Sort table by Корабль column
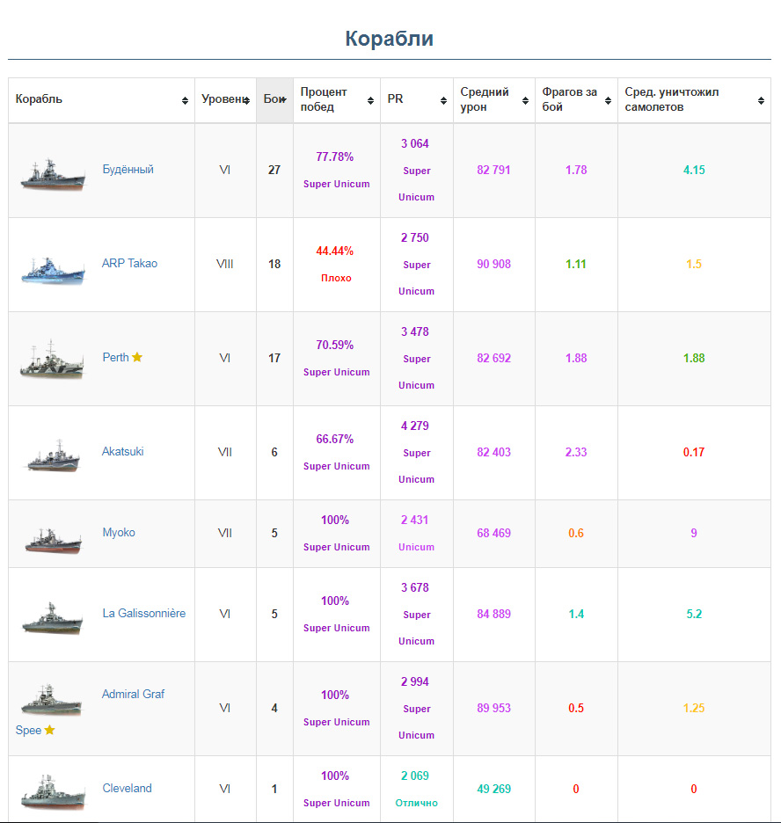Screen dimensions: 781x823 101,99
